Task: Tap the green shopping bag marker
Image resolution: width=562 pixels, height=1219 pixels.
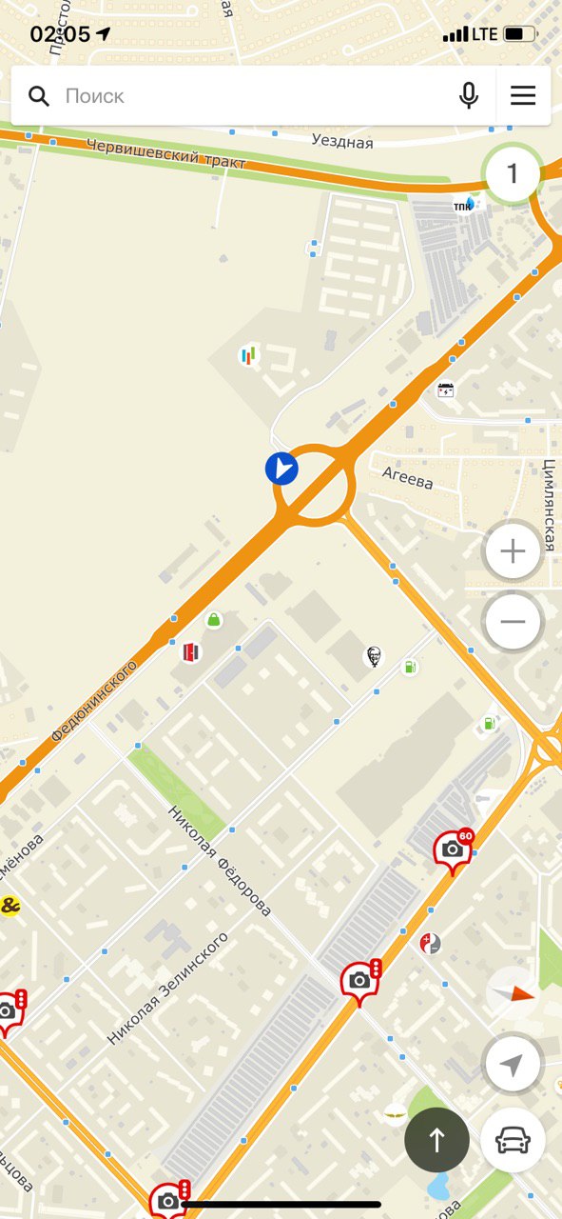Action: (x=214, y=620)
